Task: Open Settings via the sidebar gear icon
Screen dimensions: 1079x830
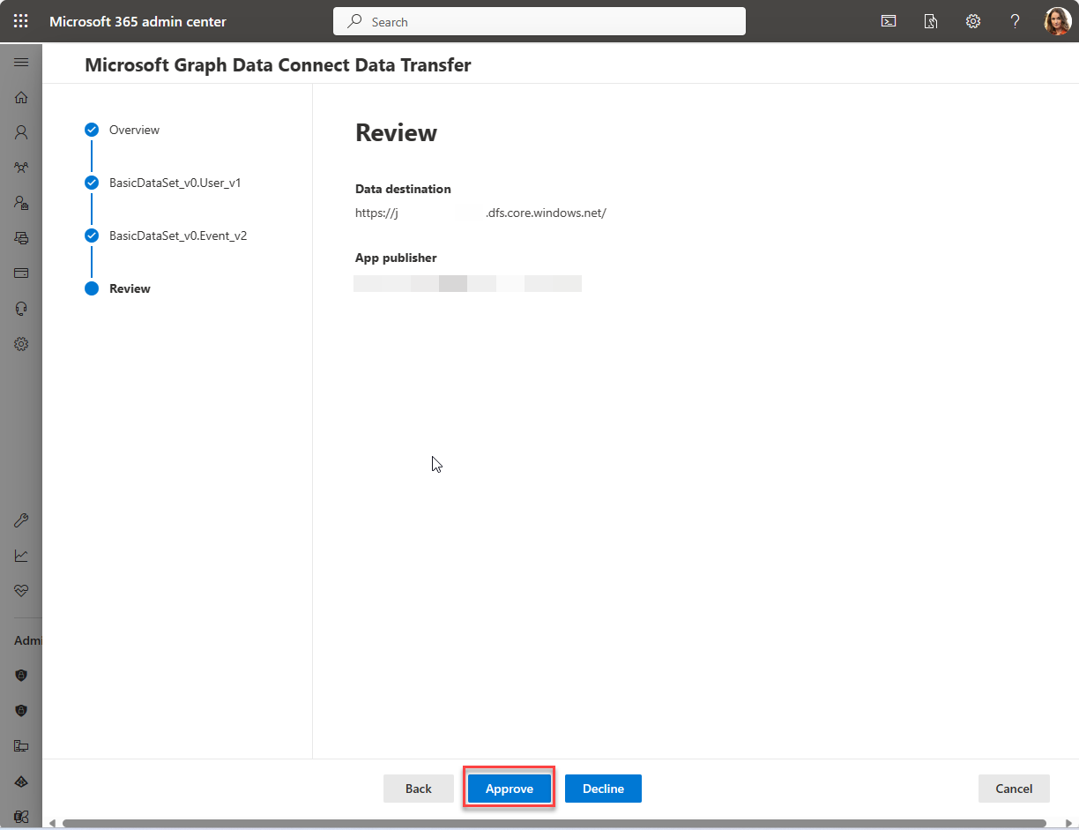Action: coord(20,343)
